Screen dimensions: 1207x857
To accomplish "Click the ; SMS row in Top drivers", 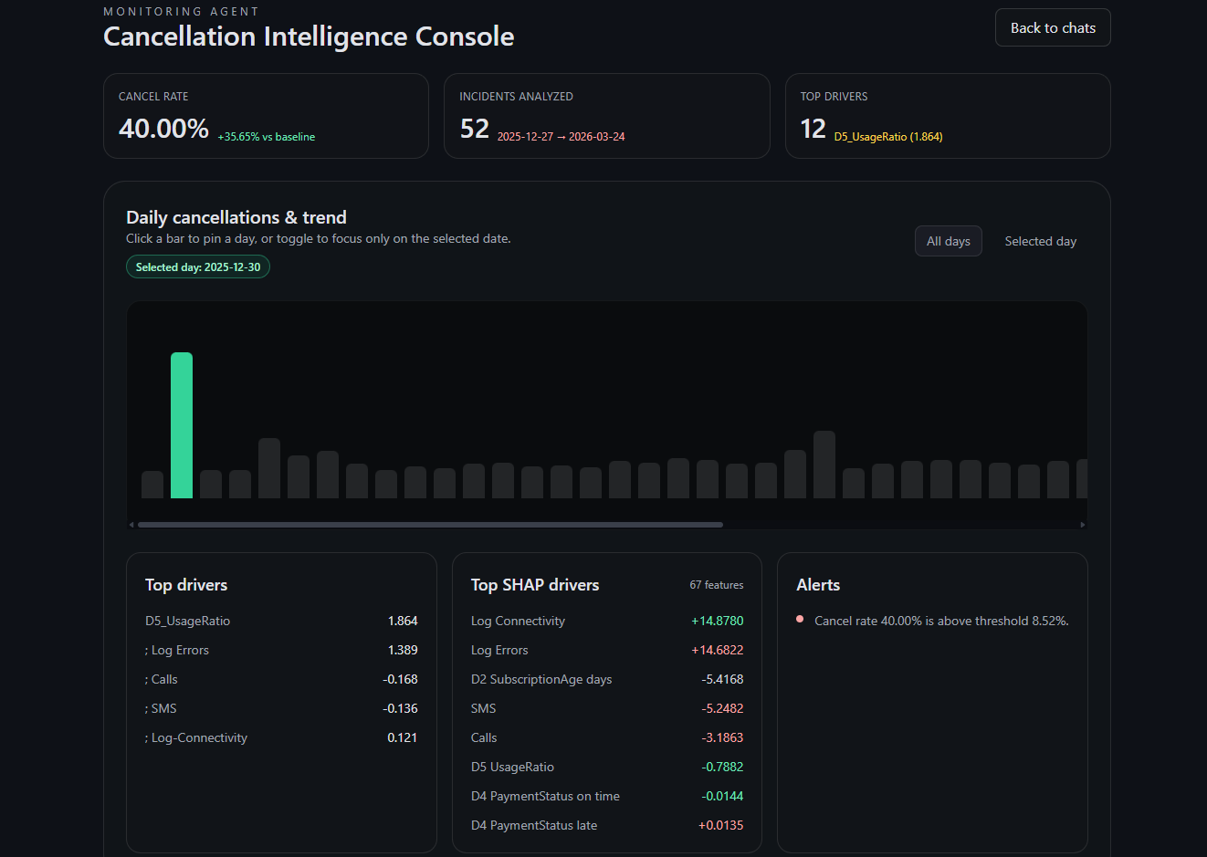I will [281, 708].
